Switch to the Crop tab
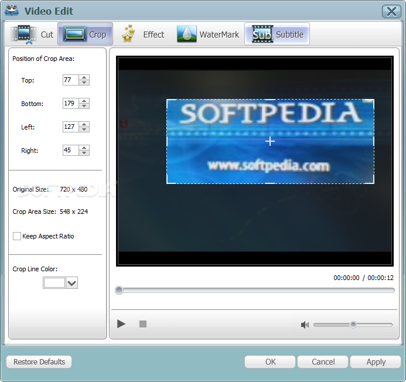The image size is (406, 382). click(85, 33)
